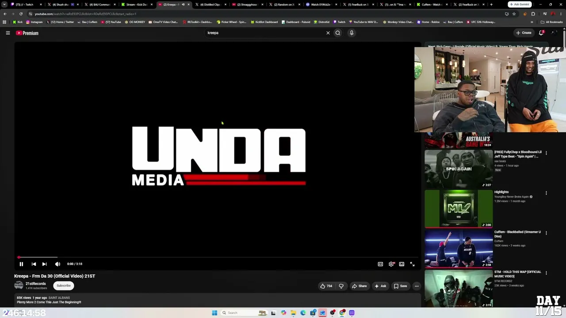Open the player settings gear

click(x=391, y=264)
